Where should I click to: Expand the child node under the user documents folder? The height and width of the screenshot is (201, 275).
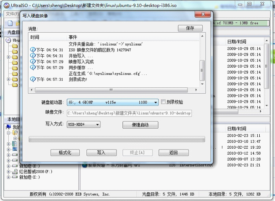click(15, 138)
